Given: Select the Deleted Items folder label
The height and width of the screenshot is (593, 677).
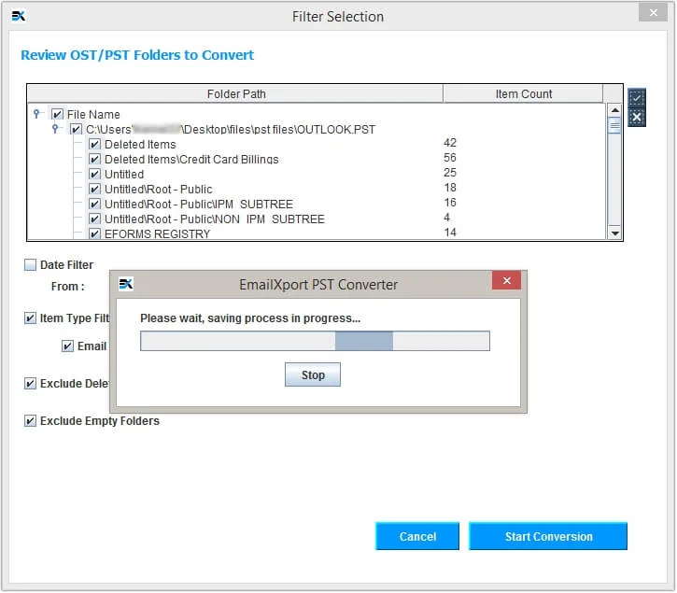Looking at the screenshot, I should click(x=140, y=144).
